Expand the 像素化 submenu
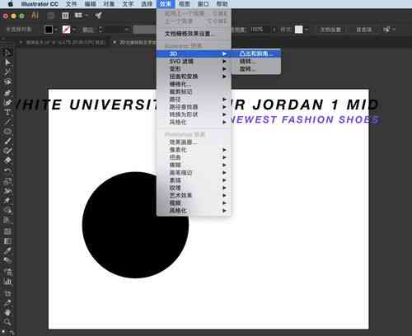 click(x=194, y=150)
